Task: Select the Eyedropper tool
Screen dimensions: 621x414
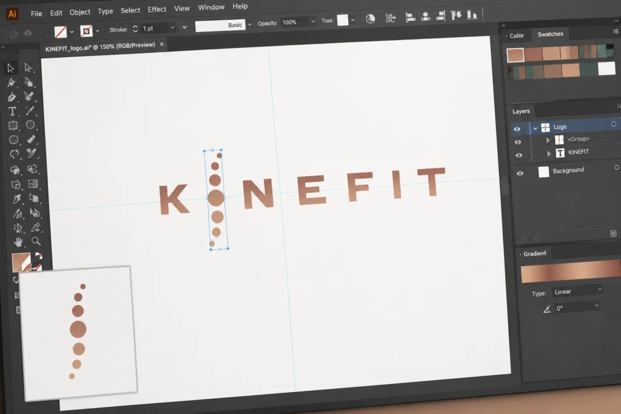Action: coord(35,227)
